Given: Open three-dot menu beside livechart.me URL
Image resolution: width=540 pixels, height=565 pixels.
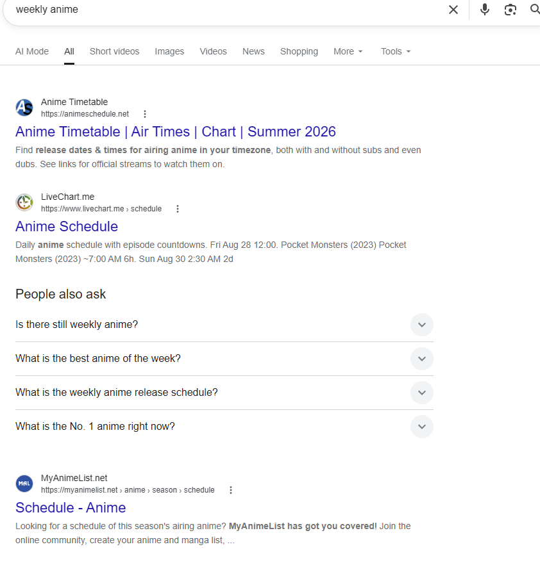Looking at the screenshot, I should coord(178,209).
